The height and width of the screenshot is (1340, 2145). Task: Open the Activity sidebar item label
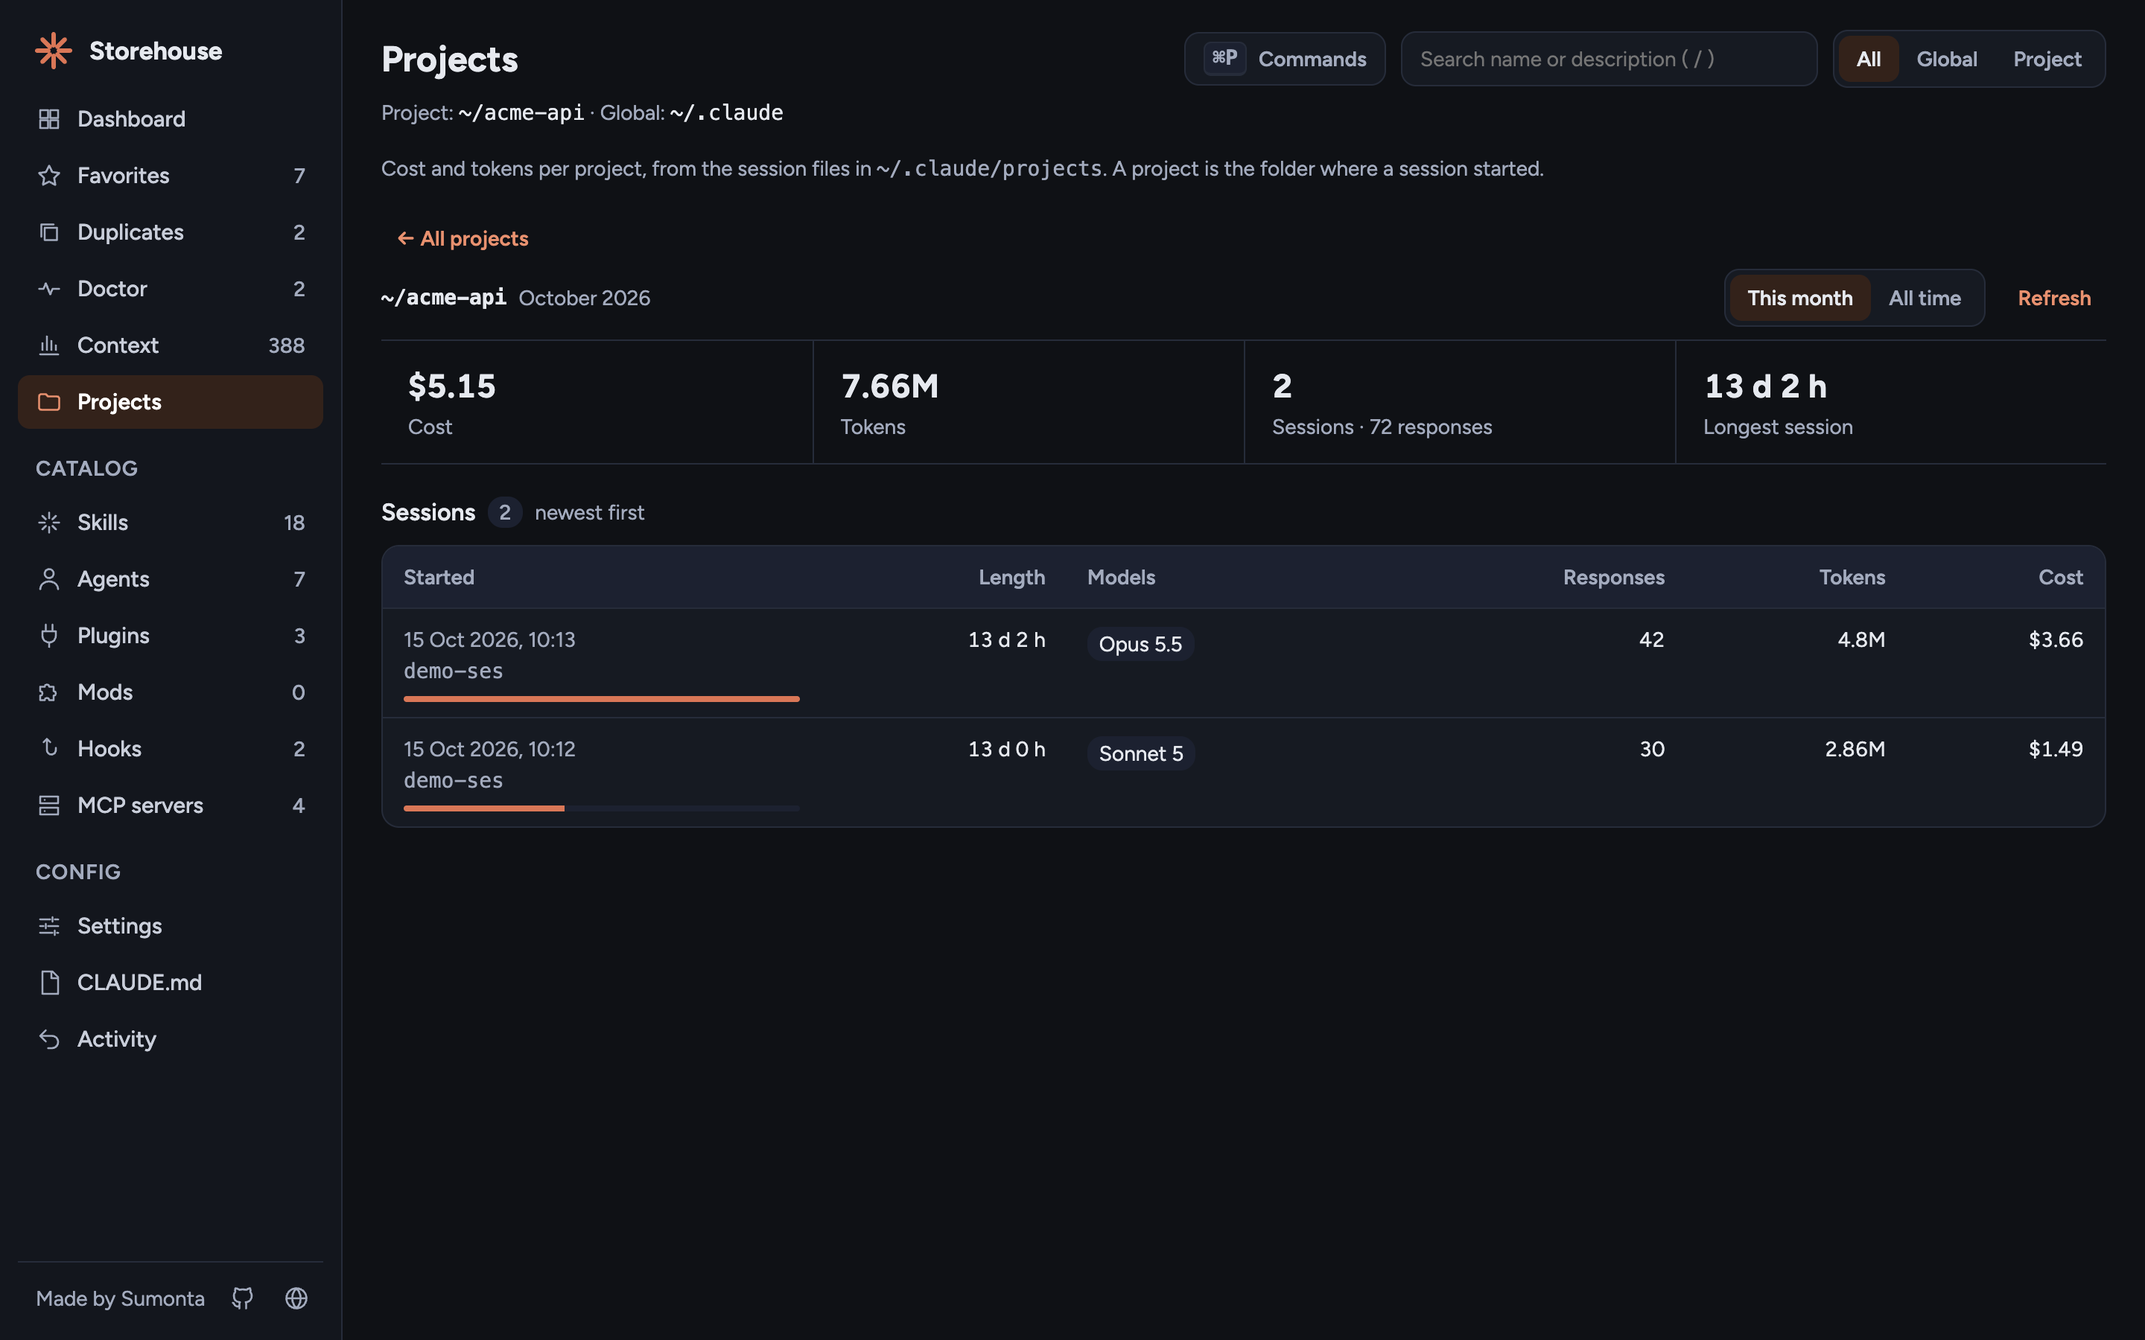116,1039
